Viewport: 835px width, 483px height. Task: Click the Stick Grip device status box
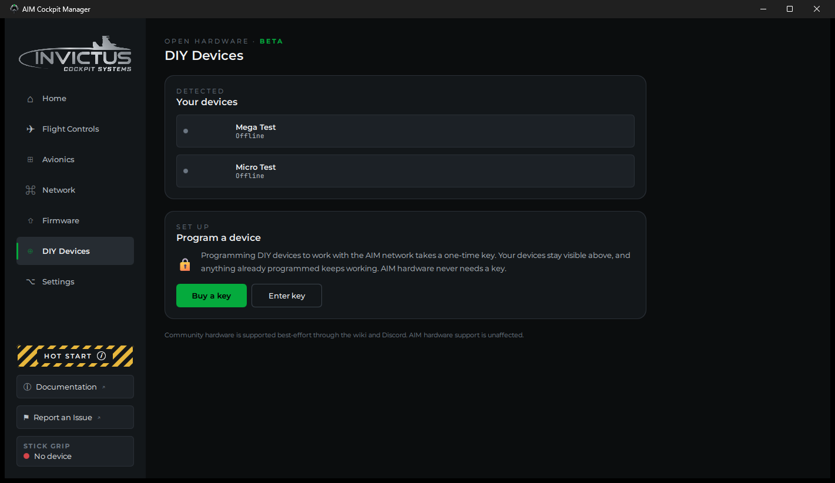(75, 451)
